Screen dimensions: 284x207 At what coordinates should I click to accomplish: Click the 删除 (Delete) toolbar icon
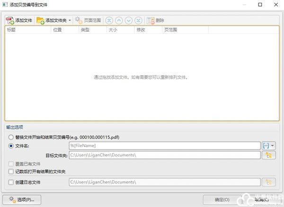pyautogui.click(x=151, y=21)
